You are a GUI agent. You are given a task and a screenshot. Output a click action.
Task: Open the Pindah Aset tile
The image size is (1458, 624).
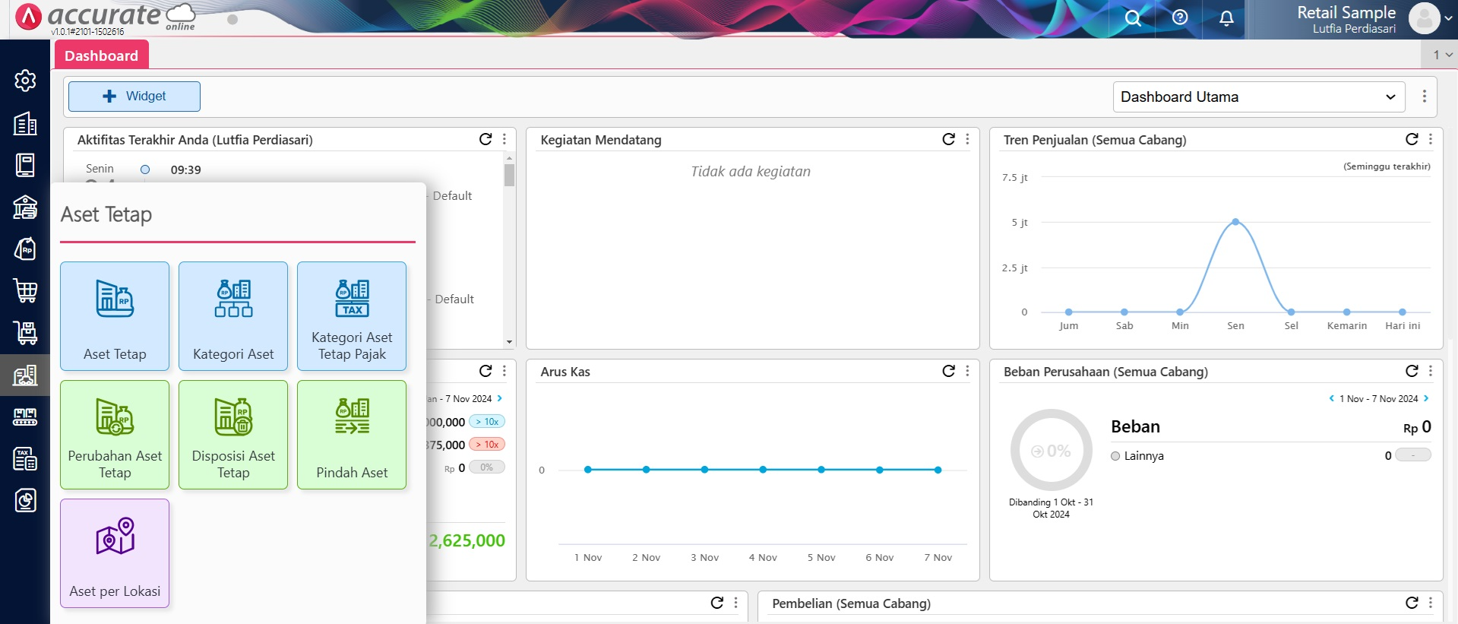pyautogui.click(x=352, y=435)
